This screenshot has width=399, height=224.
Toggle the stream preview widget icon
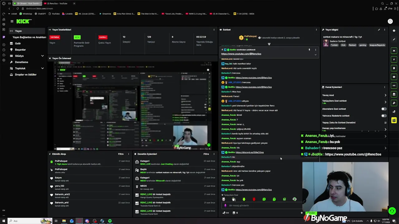[394, 51]
